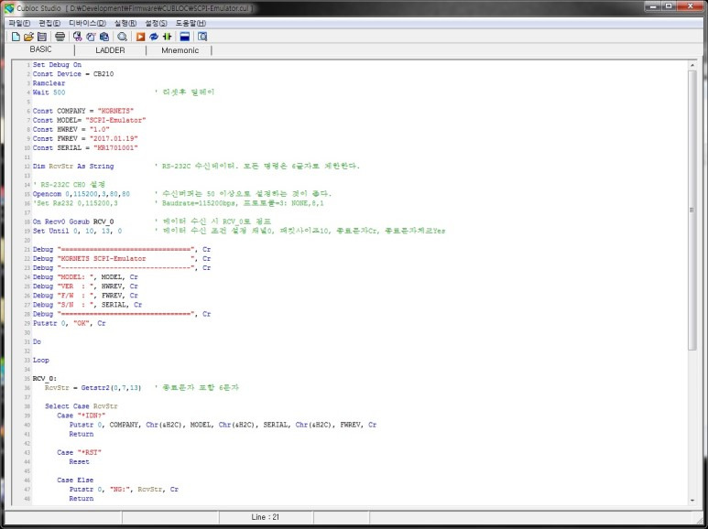Screen dimensions: 708x529
Task: Open the 편집(E) menu
Action: pyautogui.click(x=49, y=23)
